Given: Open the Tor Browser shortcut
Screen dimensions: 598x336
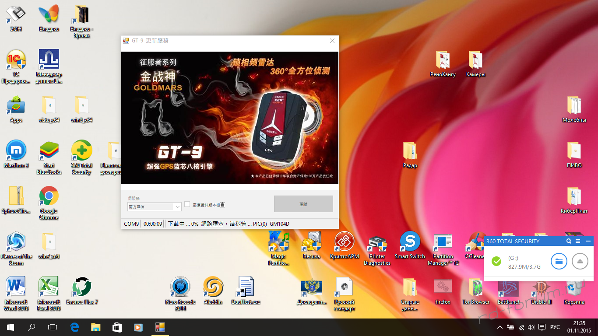Looking at the screenshot, I should click(476, 287).
